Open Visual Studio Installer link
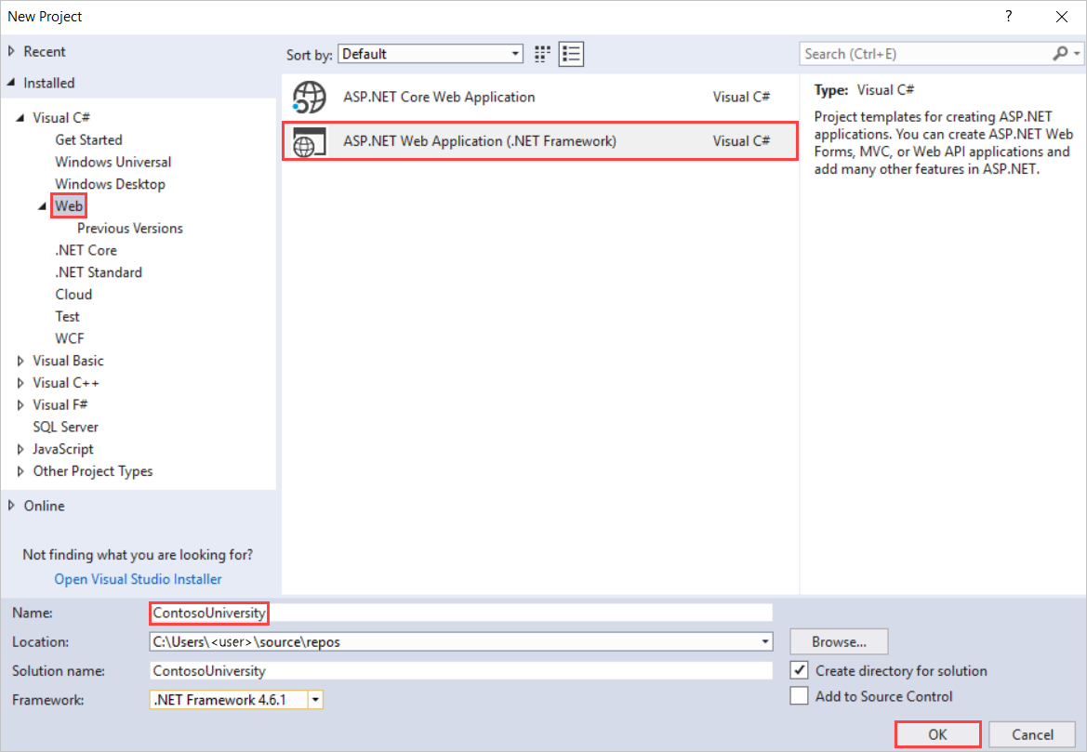Image resolution: width=1087 pixels, height=752 pixels. point(138,578)
